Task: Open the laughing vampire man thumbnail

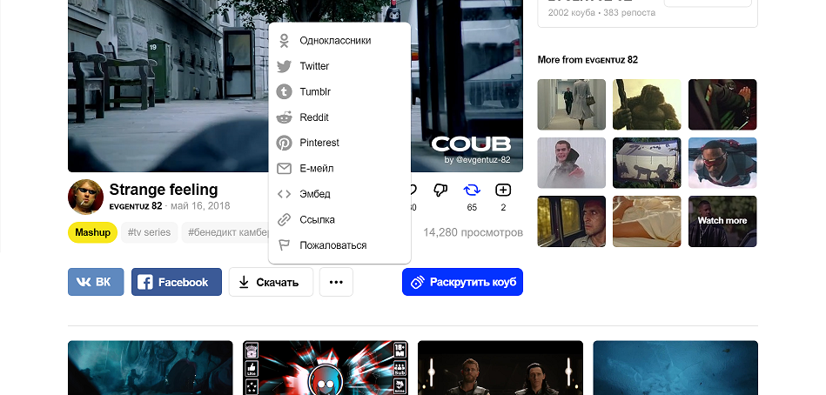Action: point(572,163)
